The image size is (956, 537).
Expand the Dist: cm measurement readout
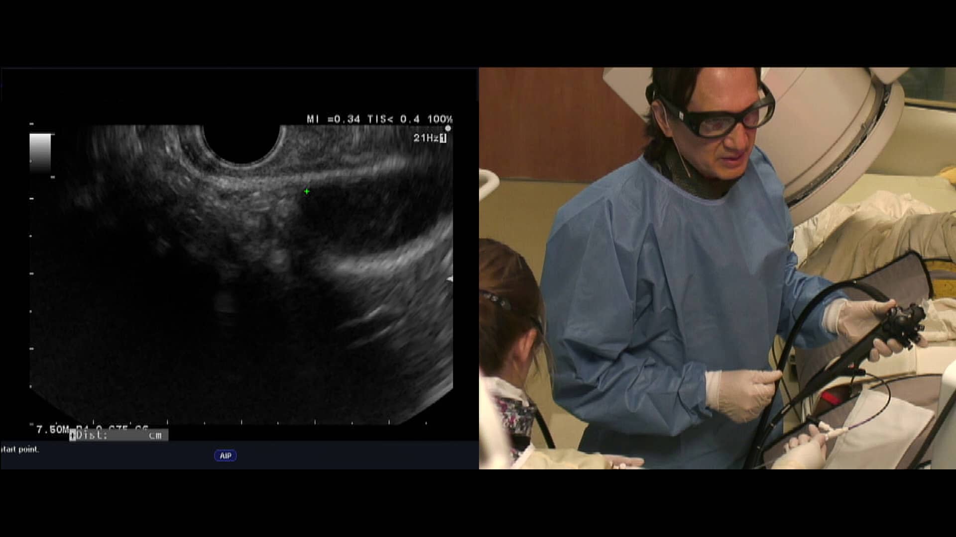pos(119,434)
